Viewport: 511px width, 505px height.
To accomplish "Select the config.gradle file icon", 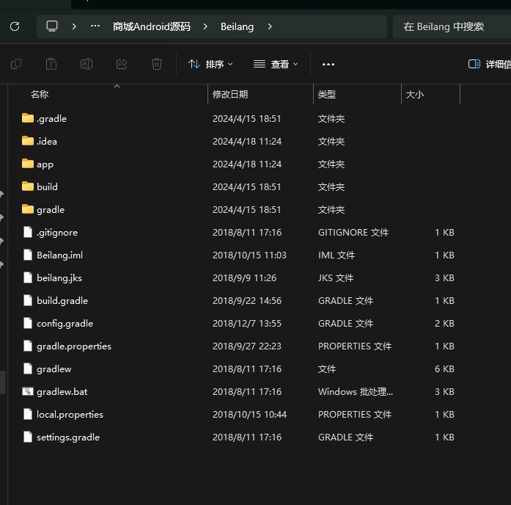I will pos(28,323).
